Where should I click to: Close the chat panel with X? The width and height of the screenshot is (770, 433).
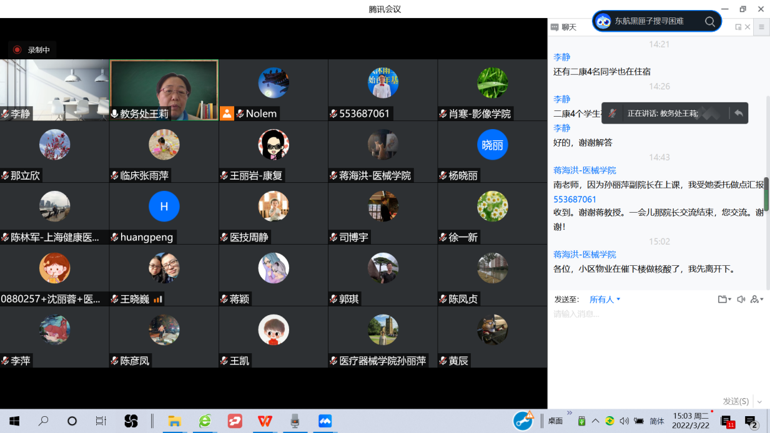point(746,27)
